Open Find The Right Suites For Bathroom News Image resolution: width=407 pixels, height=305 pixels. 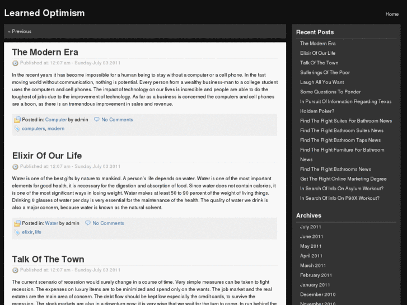coord(346,121)
